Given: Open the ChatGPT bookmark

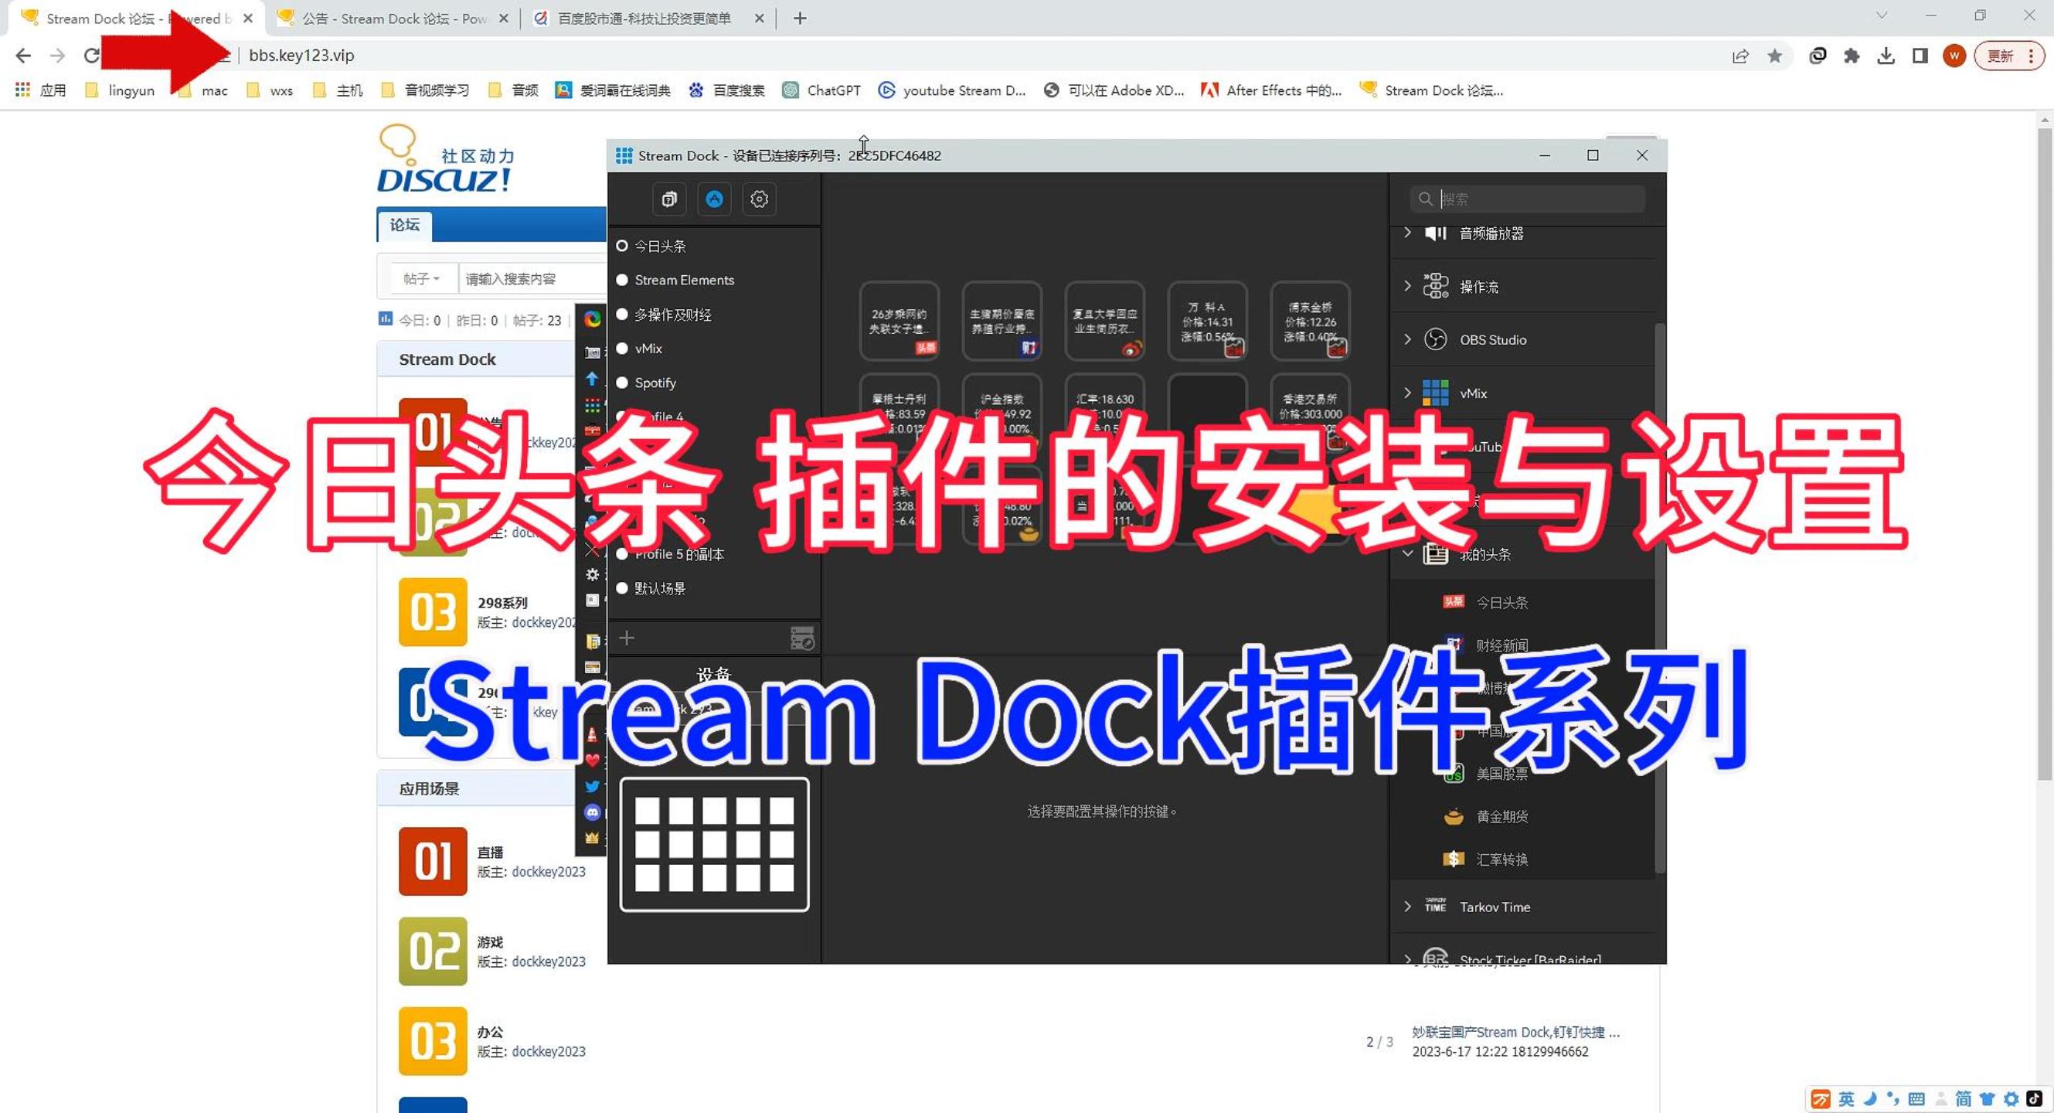Looking at the screenshot, I should pos(821,90).
